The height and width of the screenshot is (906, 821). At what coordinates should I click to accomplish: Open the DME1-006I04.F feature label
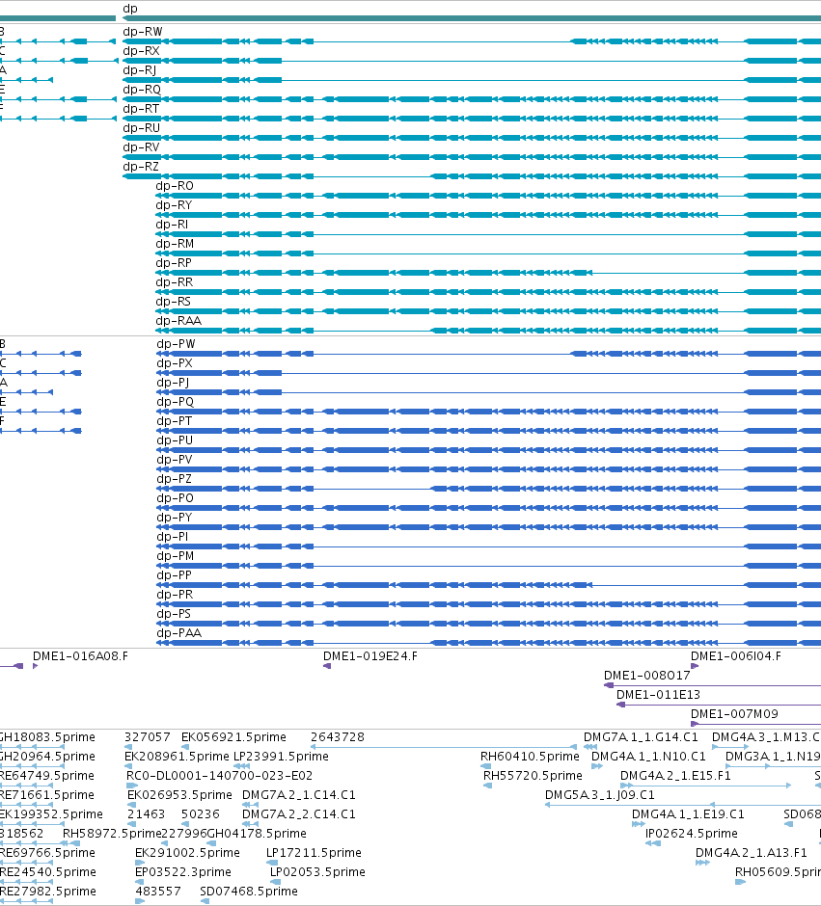(x=736, y=656)
